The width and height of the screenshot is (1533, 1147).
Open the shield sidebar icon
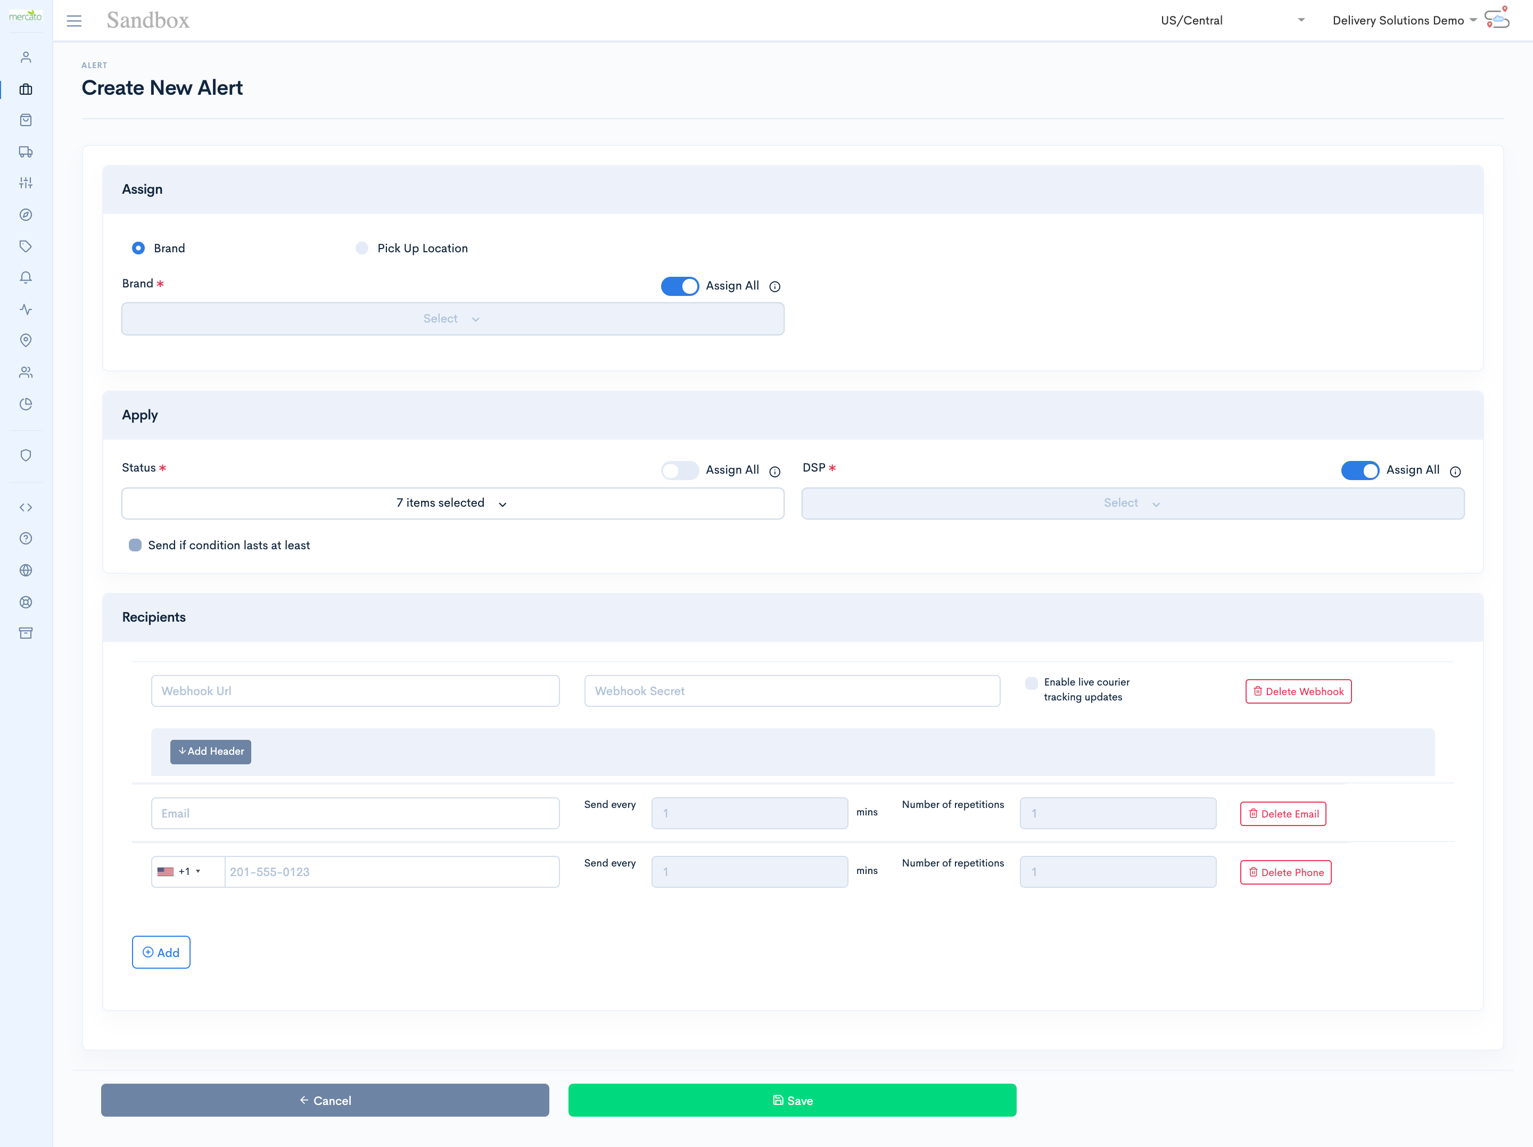[26, 455]
